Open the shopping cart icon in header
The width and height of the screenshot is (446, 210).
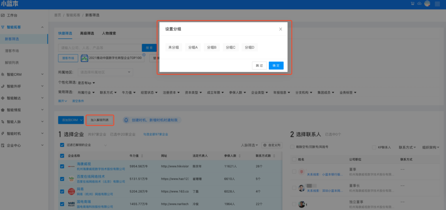pos(412,3)
